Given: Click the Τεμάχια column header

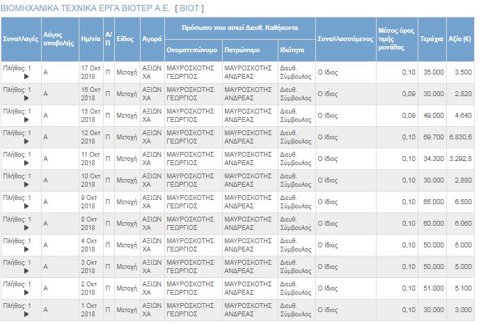Looking at the screenshot, I should pos(432,39).
